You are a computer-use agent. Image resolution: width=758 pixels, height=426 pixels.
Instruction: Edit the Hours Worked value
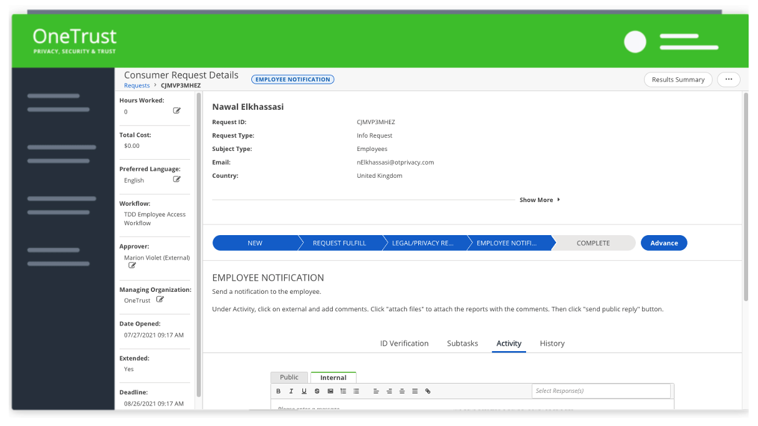tap(177, 110)
